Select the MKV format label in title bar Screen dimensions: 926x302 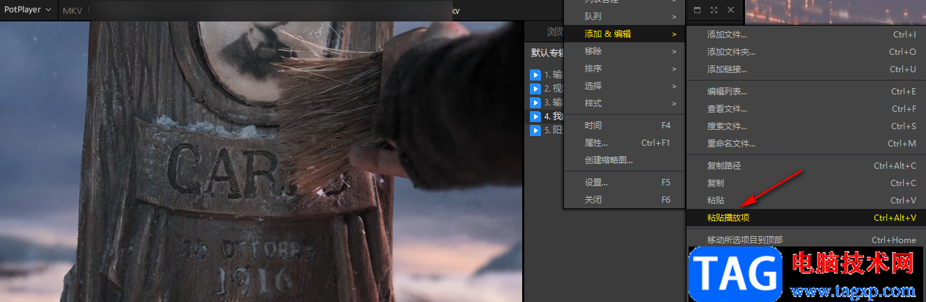[72, 10]
